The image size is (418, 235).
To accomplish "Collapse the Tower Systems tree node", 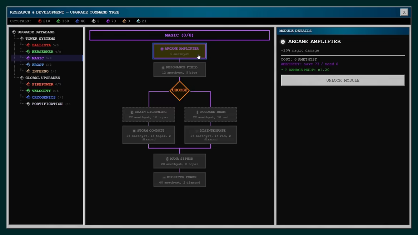I will 21,39.
